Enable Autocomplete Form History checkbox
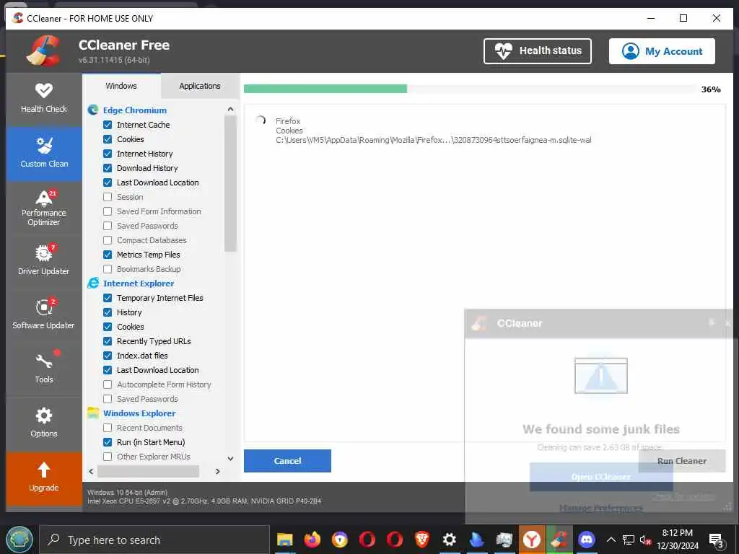This screenshot has width=739, height=554. (108, 385)
